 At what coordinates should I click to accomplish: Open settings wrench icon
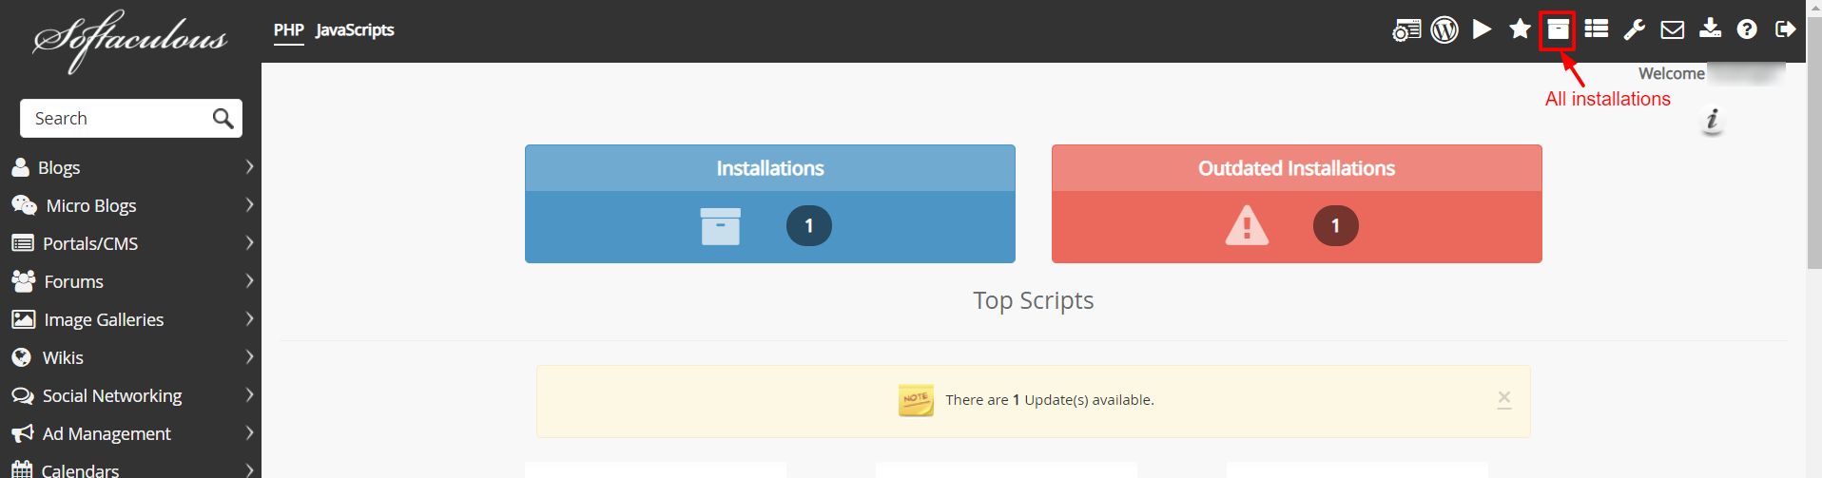(x=1634, y=29)
